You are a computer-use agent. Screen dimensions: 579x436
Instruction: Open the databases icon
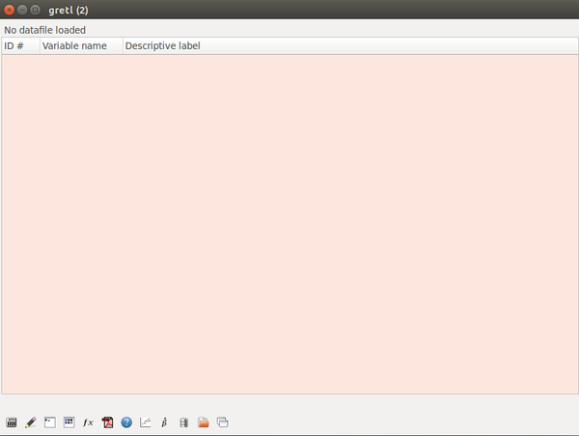184,422
